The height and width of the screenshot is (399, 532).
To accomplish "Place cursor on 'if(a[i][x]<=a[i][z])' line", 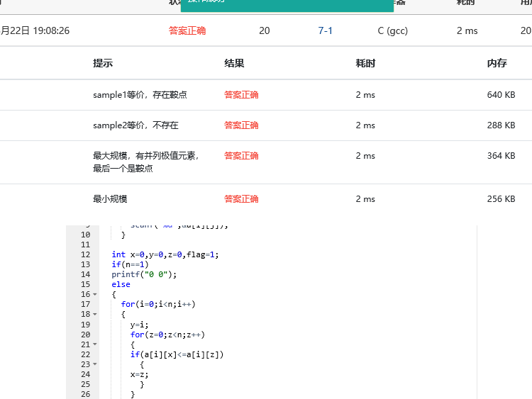I will click(x=177, y=354).
